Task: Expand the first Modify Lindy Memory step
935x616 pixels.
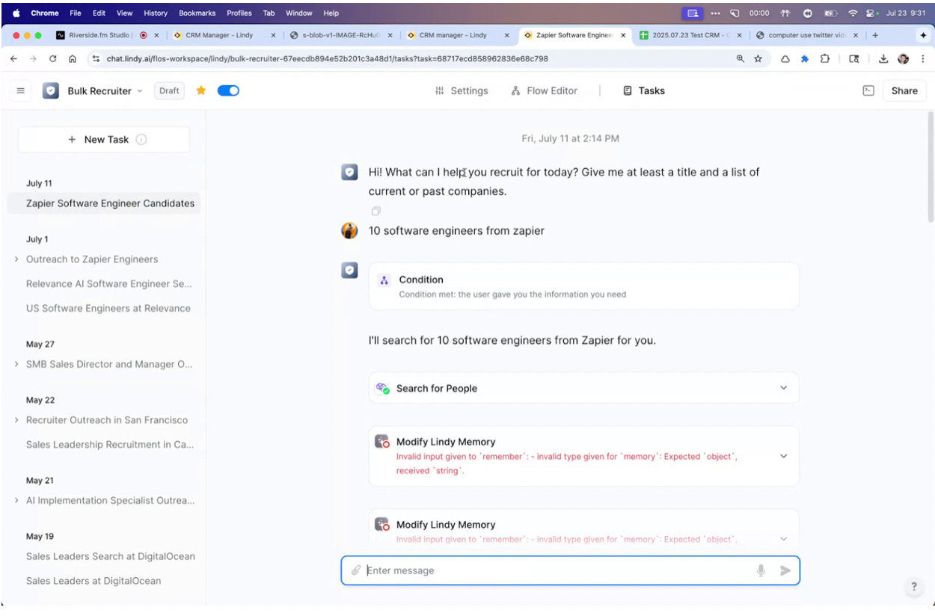Action: click(x=783, y=456)
